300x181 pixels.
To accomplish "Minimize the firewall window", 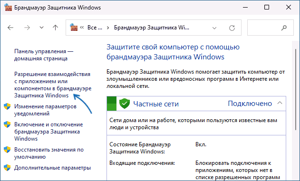I will click(245, 7).
